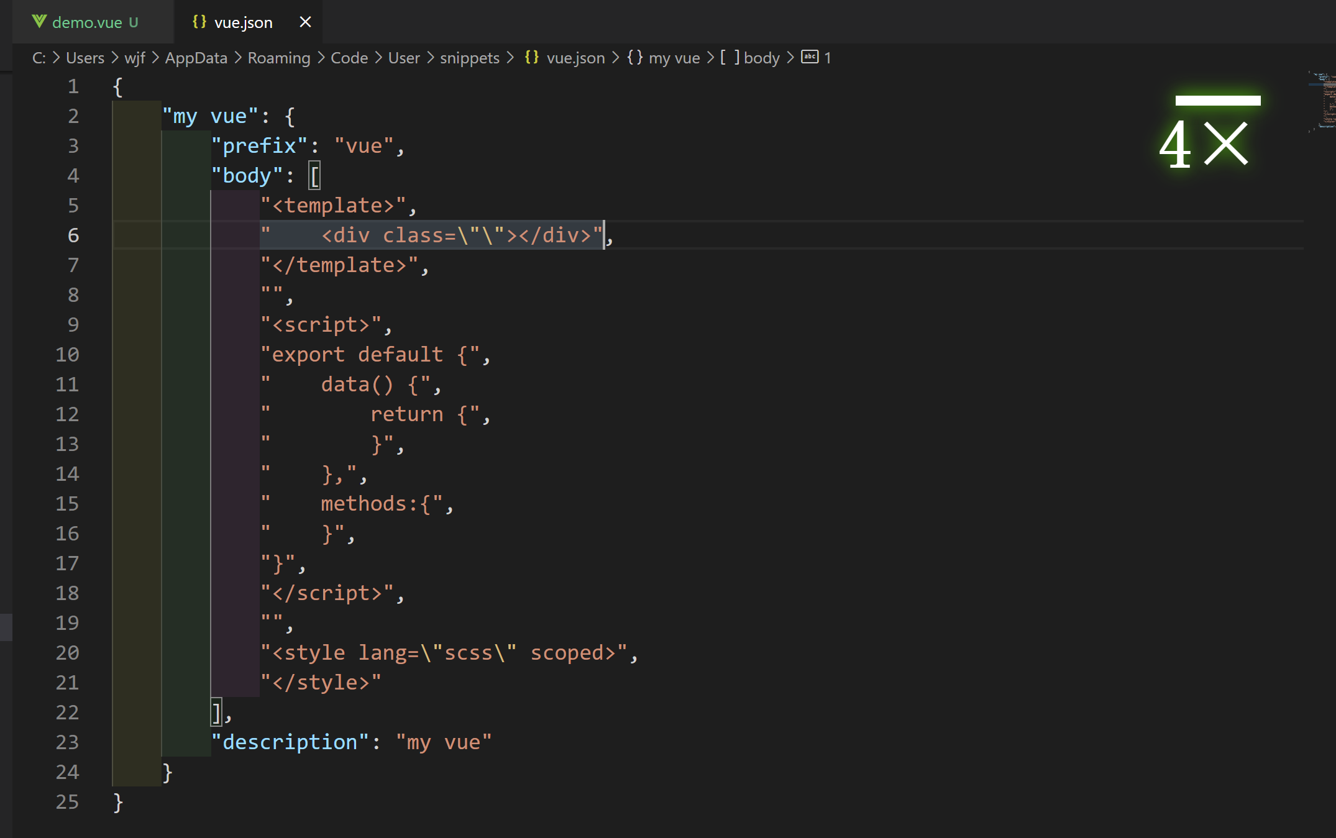
Task: Open the 'Users' breadcrumb folder
Action: pos(85,58)
